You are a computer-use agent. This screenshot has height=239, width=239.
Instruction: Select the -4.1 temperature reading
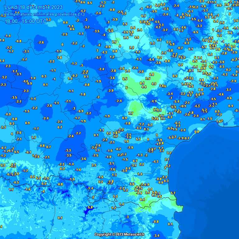click(x=153, y=101)
